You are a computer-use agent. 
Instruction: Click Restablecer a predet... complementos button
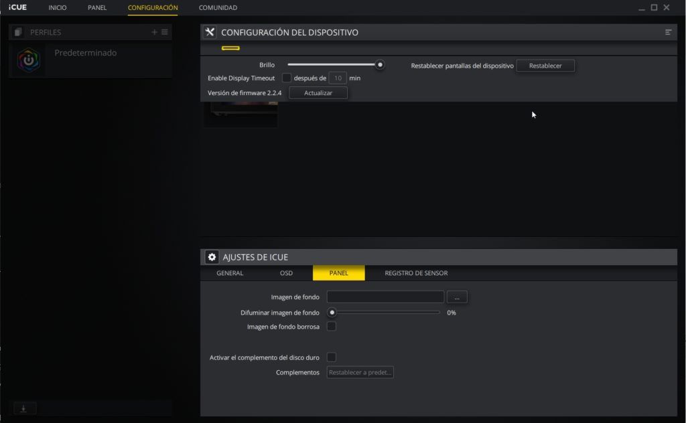(360, 372)
